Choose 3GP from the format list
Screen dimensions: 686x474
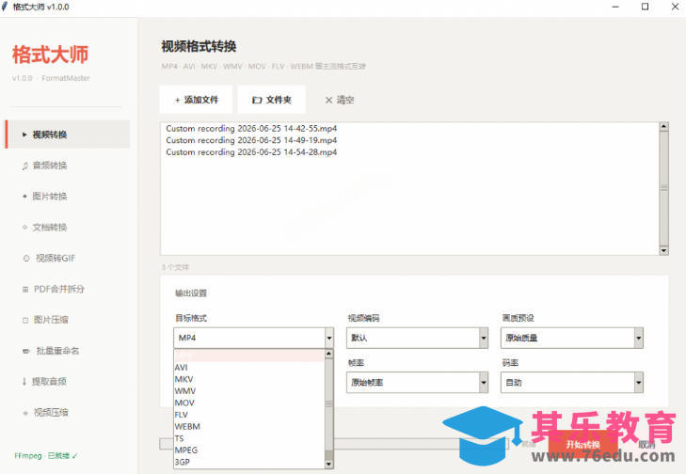click(249, 462)
